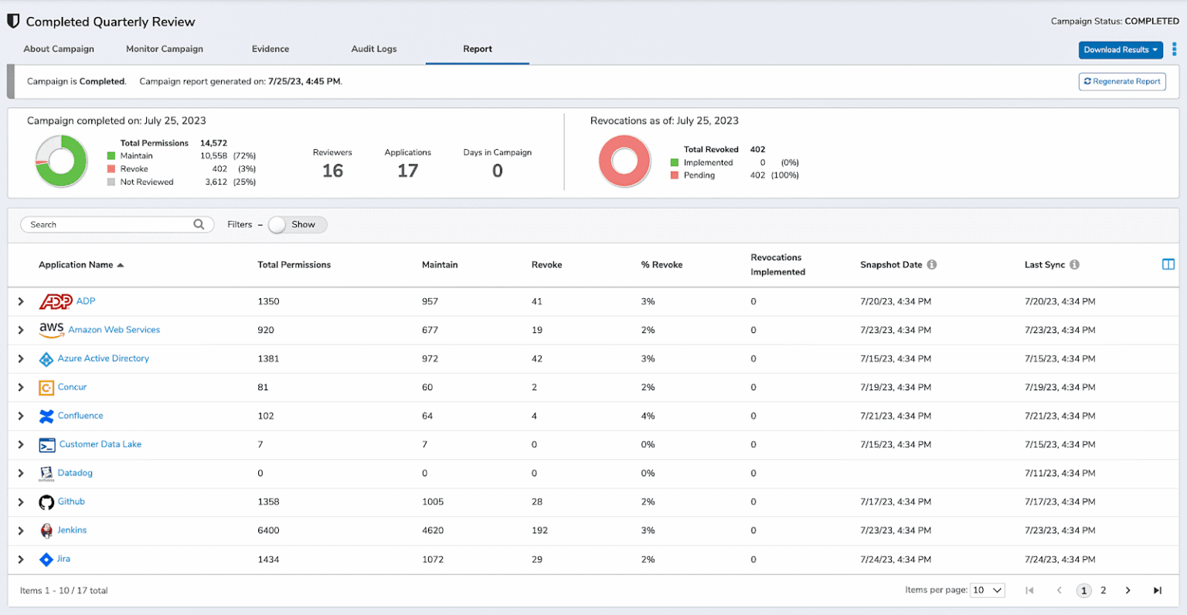Click the Concur application icon
This screenshot has width=1187, height=615.
[46, 387]
